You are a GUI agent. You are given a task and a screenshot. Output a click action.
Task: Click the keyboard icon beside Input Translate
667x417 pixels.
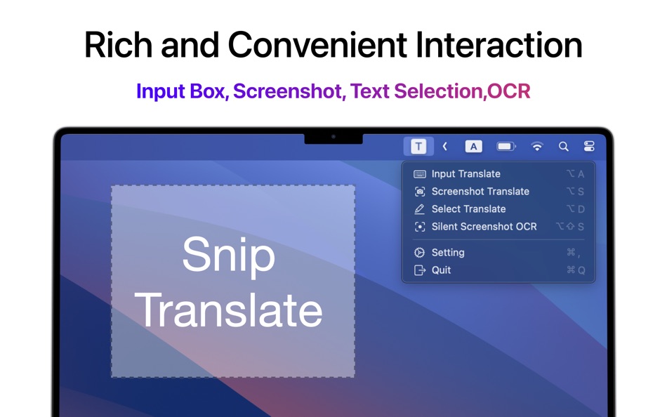[x=420, y=174]
